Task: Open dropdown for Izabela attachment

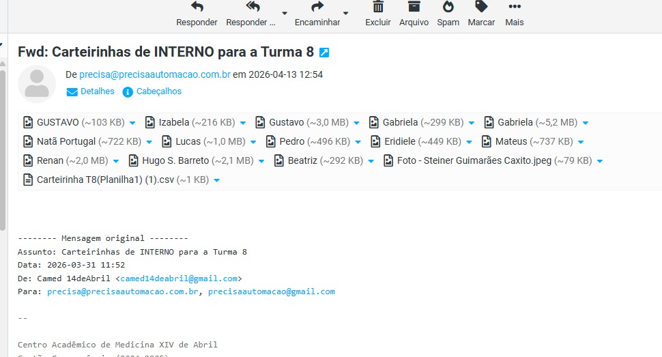Action: [x=242, y=123]
